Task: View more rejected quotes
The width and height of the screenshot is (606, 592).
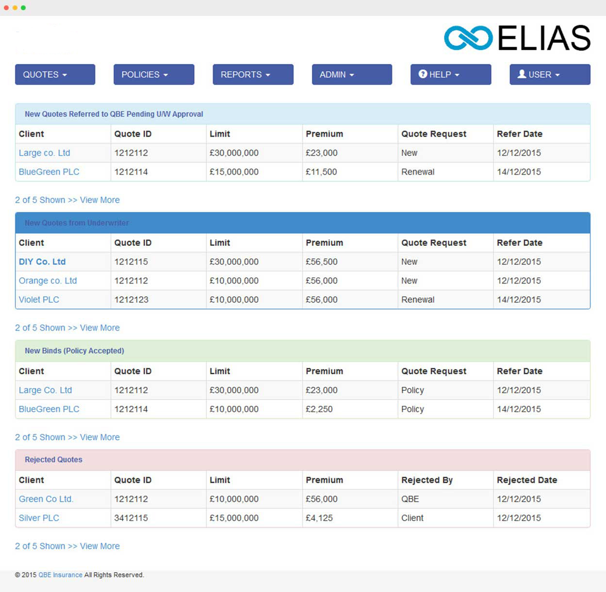Action: point(99,546)
